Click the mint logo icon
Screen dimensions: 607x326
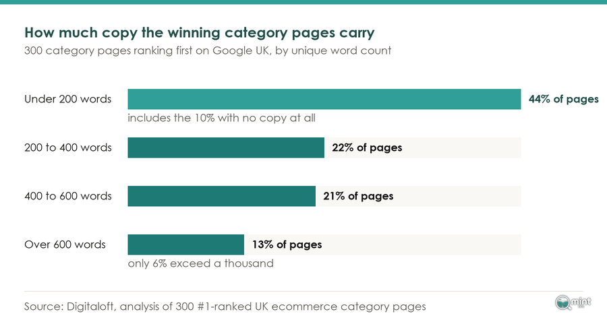573,302
